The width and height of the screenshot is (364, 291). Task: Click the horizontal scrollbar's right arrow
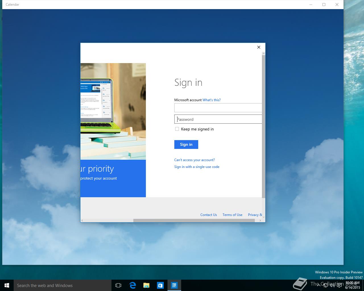[x=260, y=221]
